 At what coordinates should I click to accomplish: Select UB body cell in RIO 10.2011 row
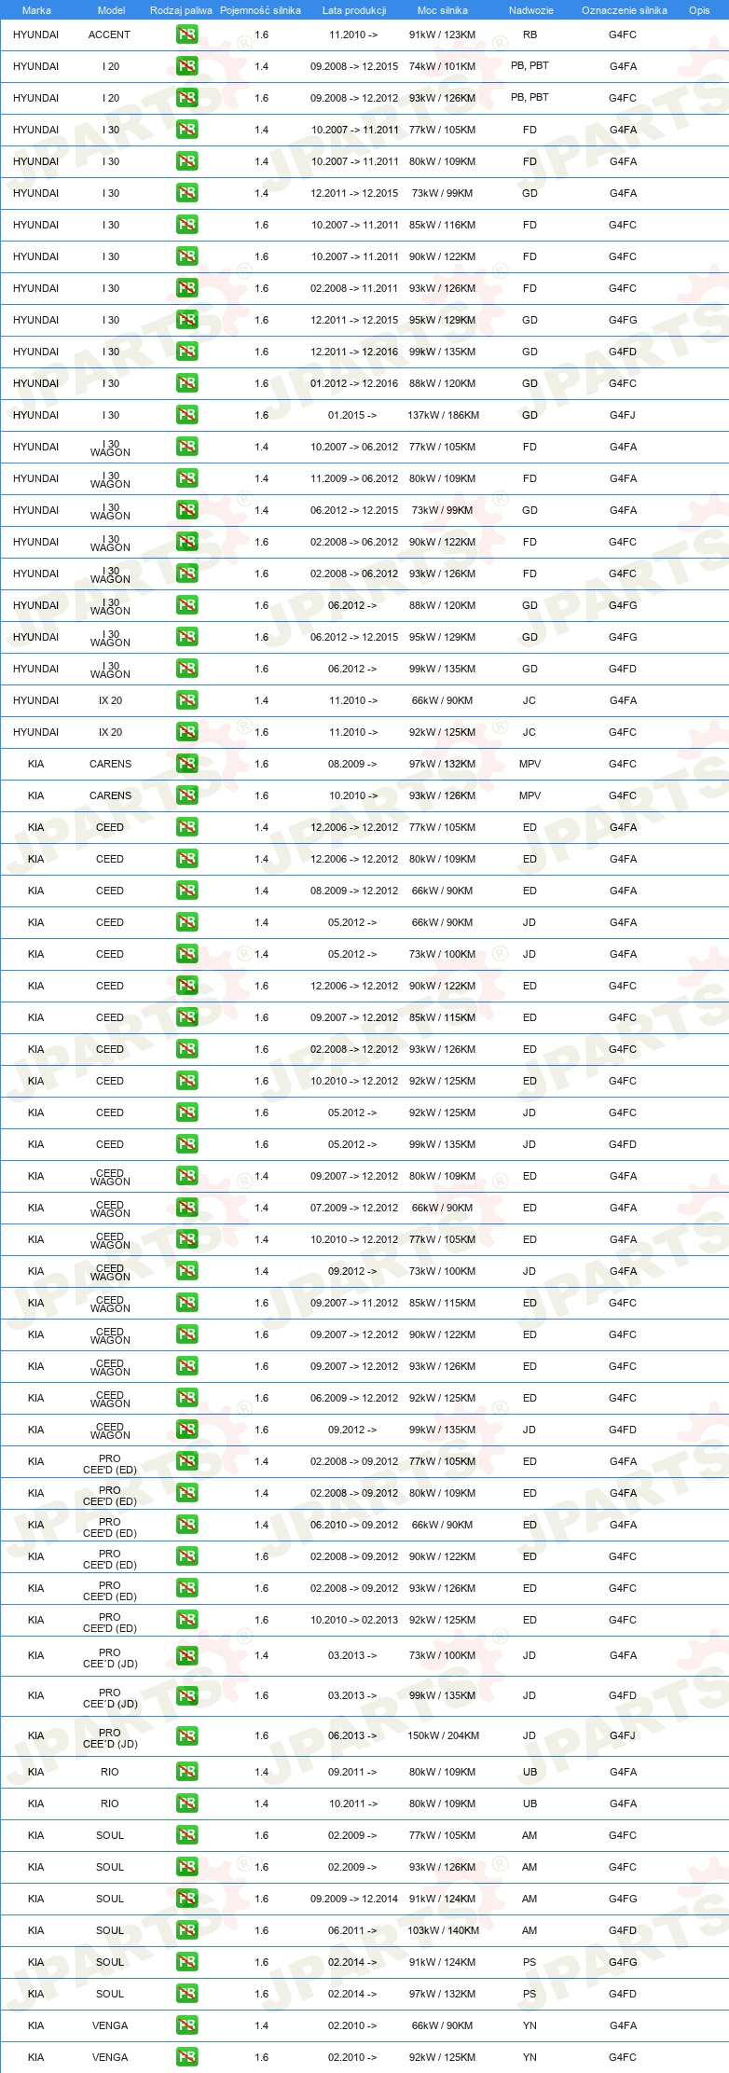pyautogui.click(x=530, y=1804)
